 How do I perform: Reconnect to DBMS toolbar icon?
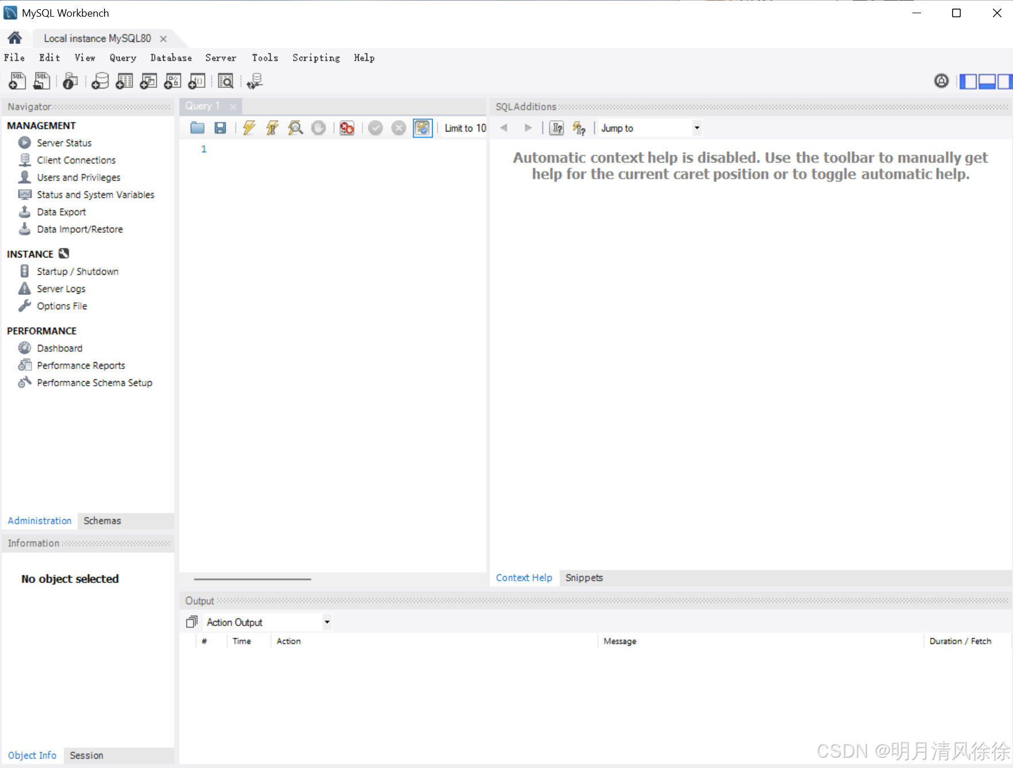(255, 81)
